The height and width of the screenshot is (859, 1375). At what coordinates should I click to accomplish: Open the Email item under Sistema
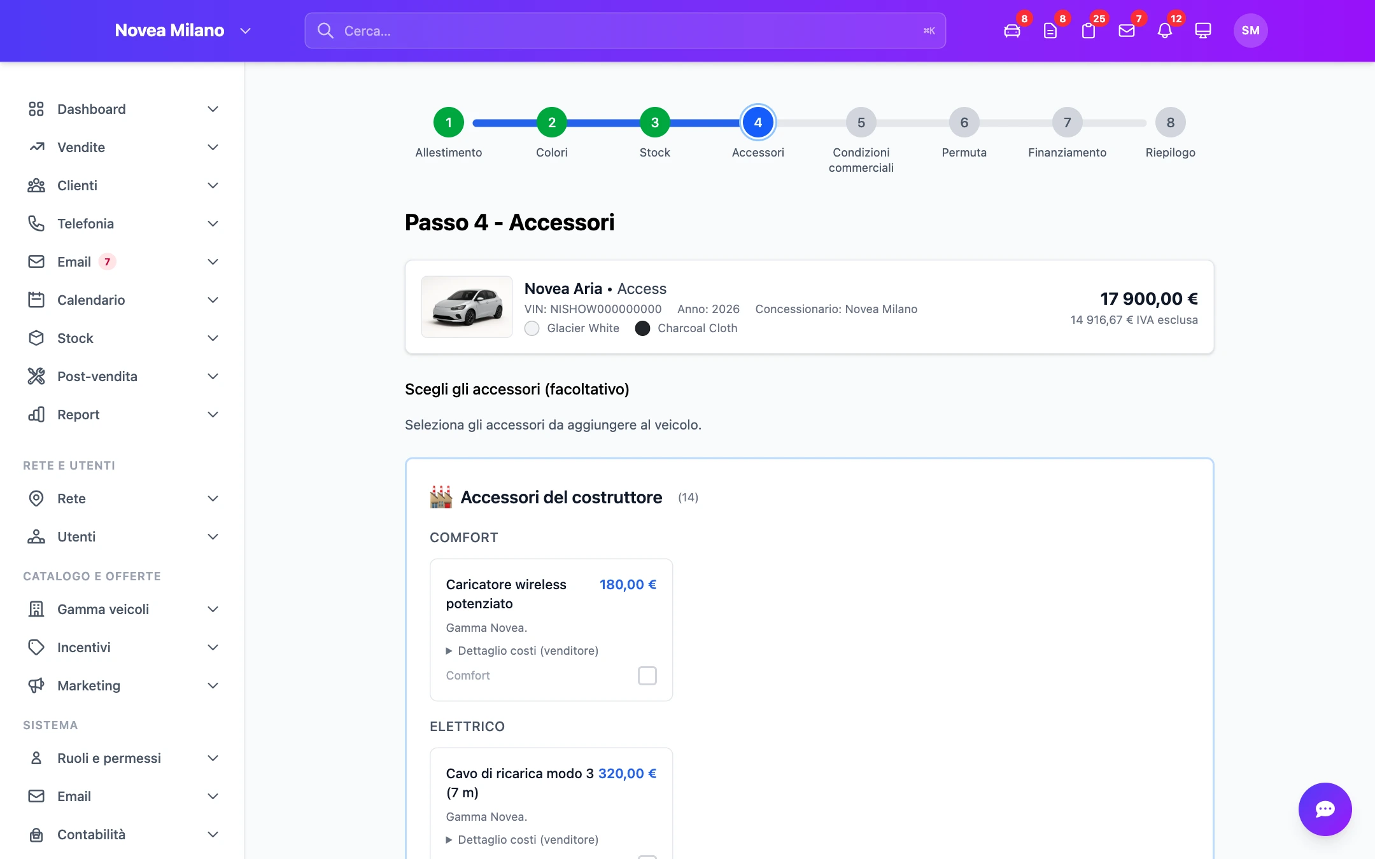(122, 796)
